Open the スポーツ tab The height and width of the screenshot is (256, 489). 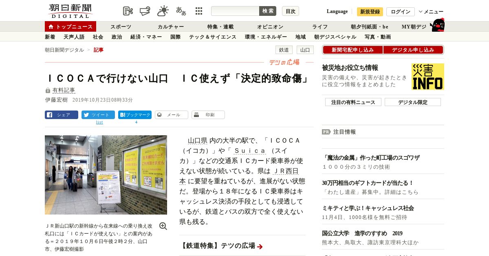pyautogui.click(x=121, y=27)
